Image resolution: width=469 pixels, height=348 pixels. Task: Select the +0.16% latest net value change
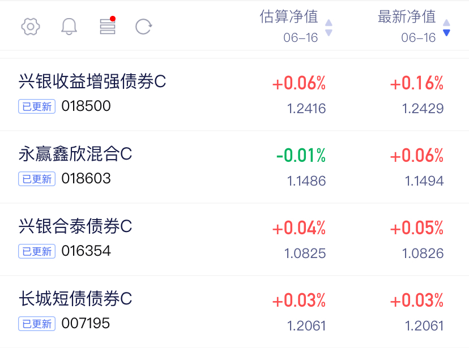(x=417, y=83)
